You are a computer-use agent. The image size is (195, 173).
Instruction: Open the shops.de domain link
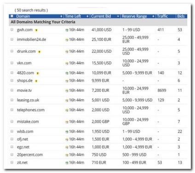coord(25,81)
